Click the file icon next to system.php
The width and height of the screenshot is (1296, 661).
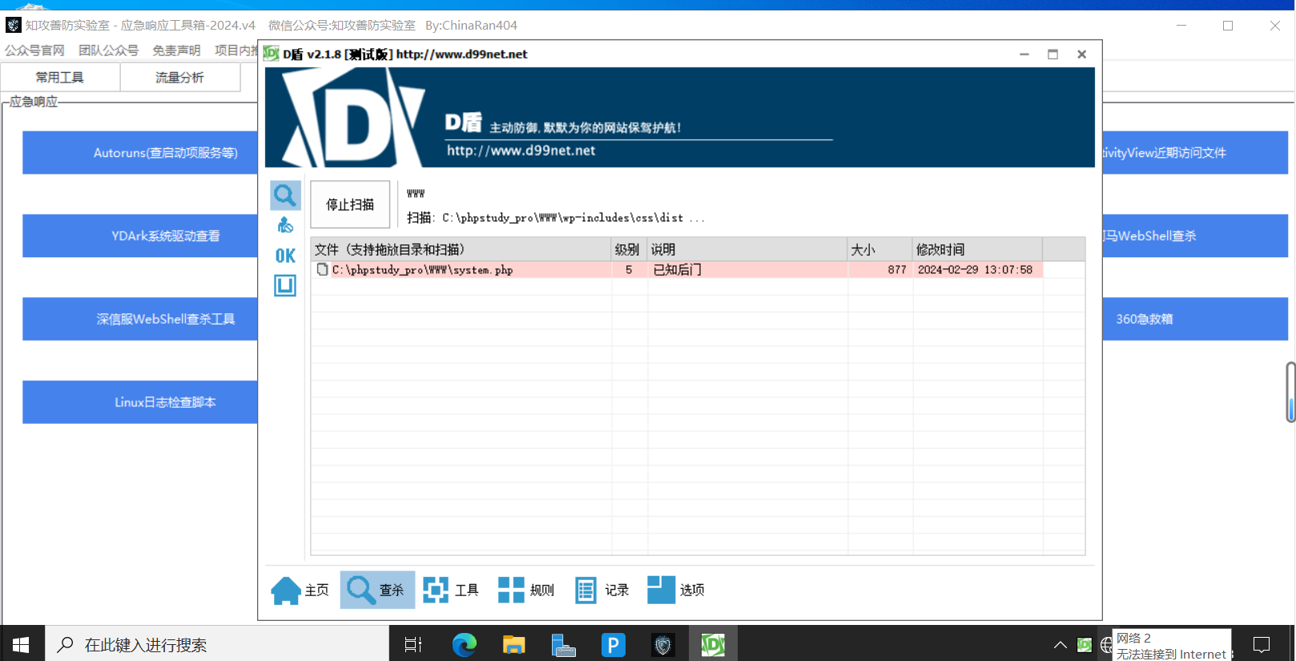[322, 269]
